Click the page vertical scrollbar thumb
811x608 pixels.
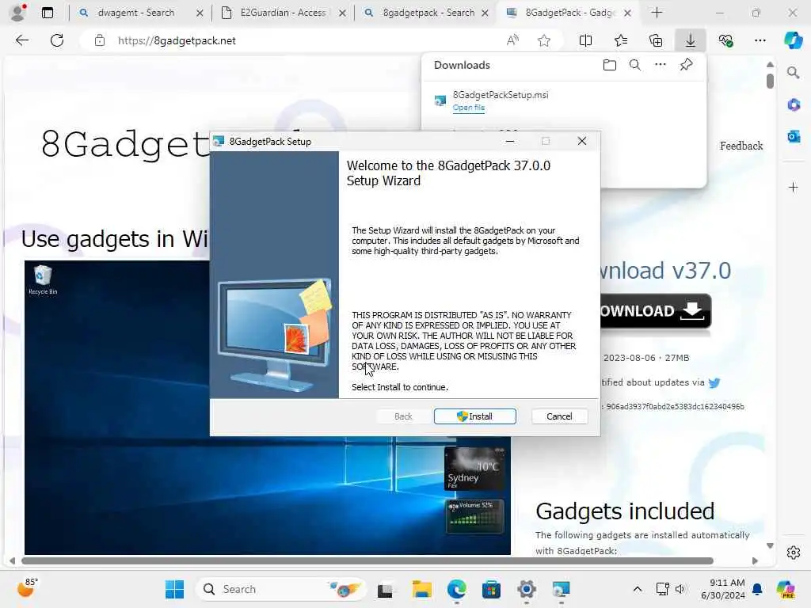[770, 81]
